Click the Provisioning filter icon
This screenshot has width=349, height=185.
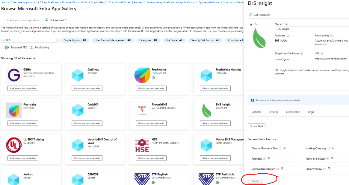pos(31,48)
